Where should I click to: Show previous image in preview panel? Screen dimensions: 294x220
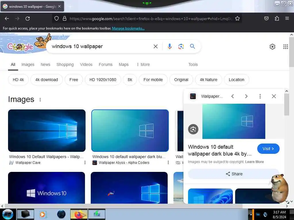coord(233,96)
